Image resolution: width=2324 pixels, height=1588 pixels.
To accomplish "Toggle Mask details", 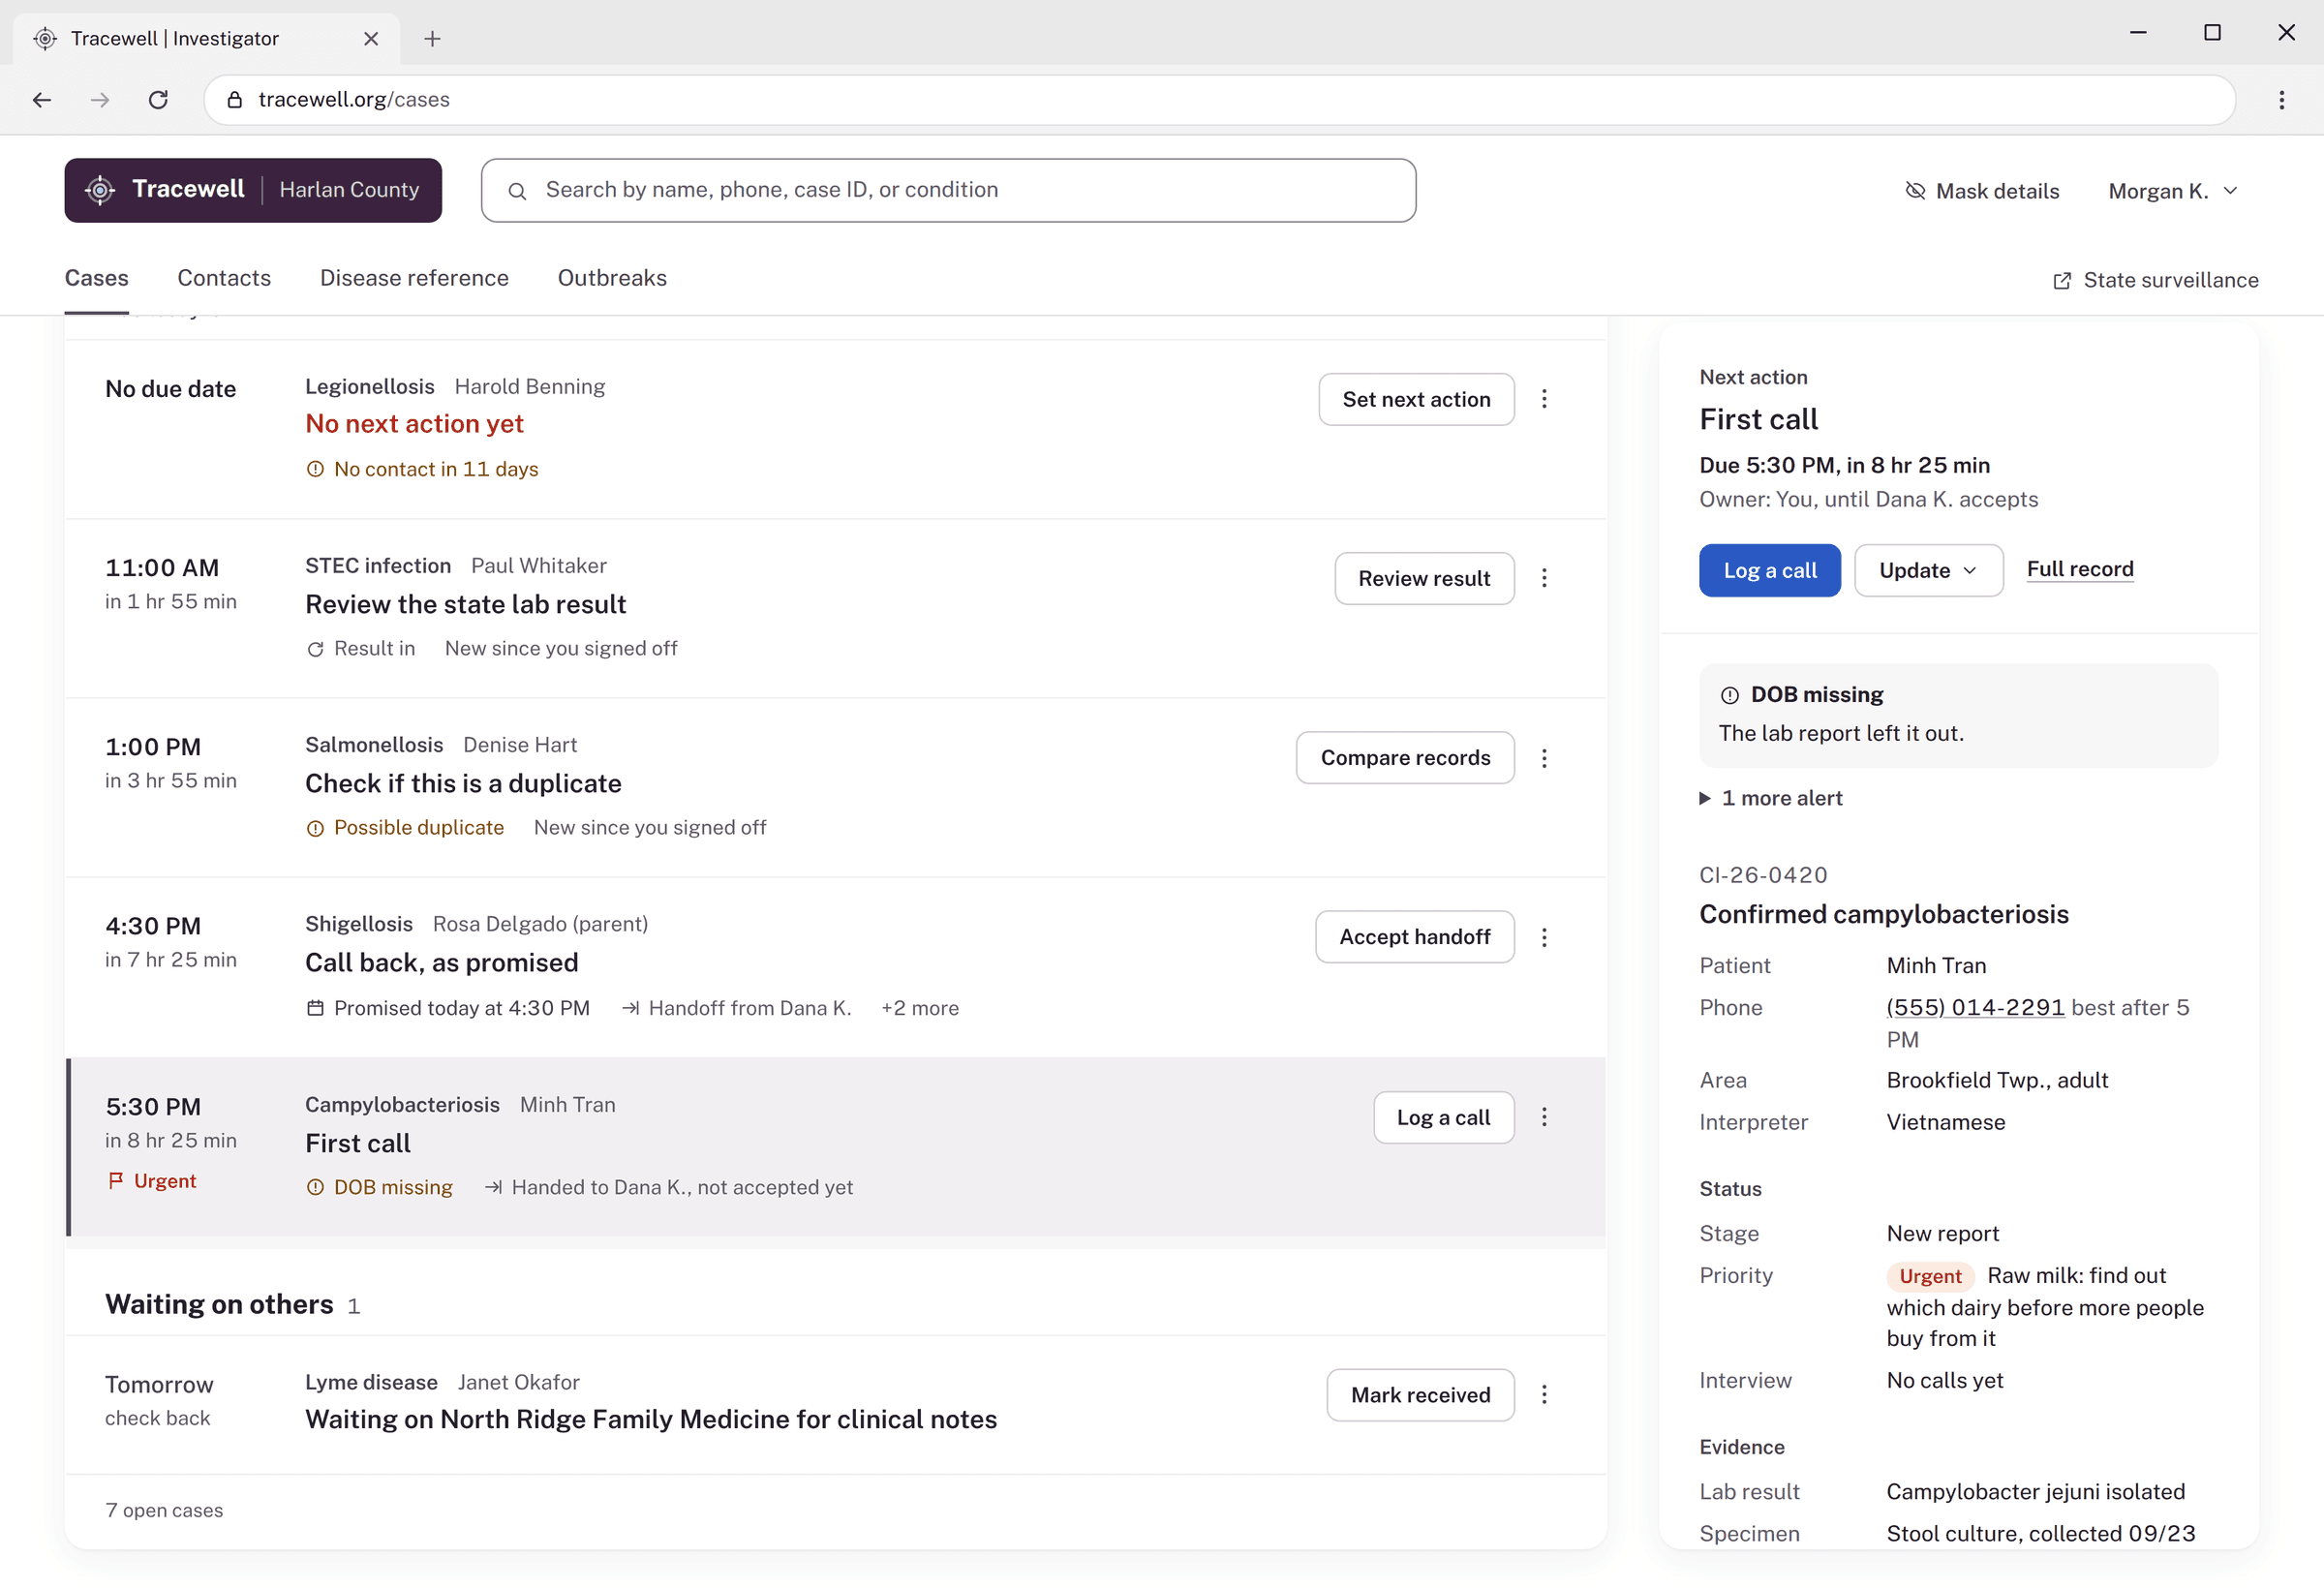I will coord(1981,191).
